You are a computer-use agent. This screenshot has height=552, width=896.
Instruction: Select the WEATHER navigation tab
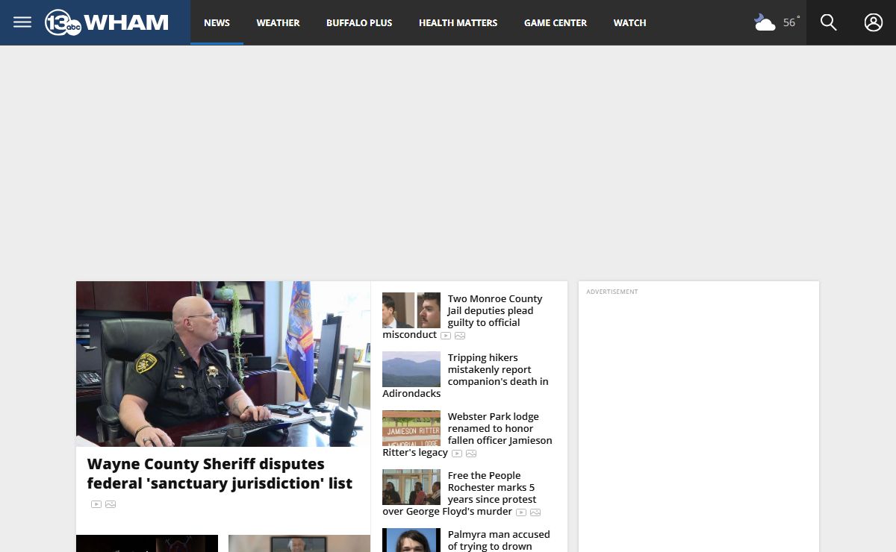[x=278, y=22]
